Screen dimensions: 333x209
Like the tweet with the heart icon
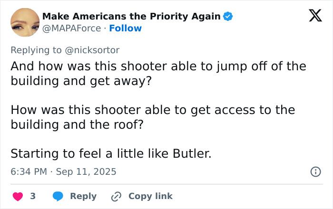pos(17,196)
